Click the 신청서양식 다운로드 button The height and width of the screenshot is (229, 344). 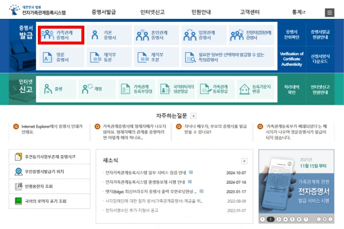tap(320, 59)
